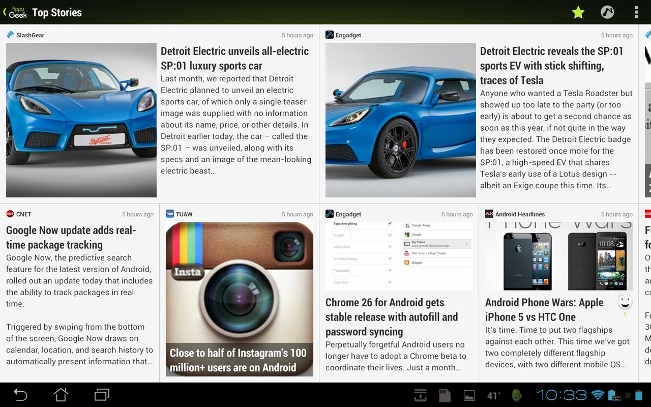
Task: Tap the Engadget icon above Detroit Electric story
Action: tap(330, 35)
